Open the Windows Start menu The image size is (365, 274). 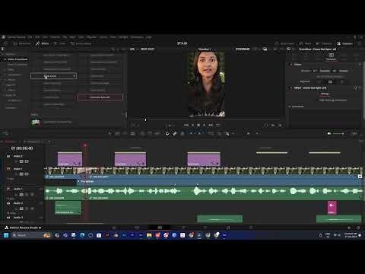click(6, 235)
